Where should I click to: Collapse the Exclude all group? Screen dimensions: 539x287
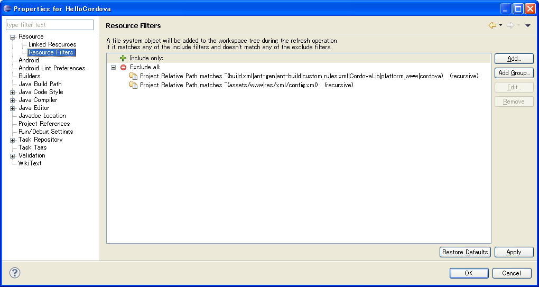pos(113,67)
